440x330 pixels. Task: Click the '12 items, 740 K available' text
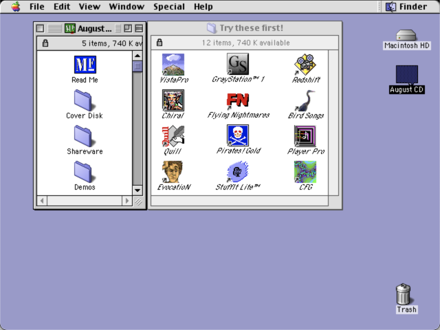pos(246,43)
